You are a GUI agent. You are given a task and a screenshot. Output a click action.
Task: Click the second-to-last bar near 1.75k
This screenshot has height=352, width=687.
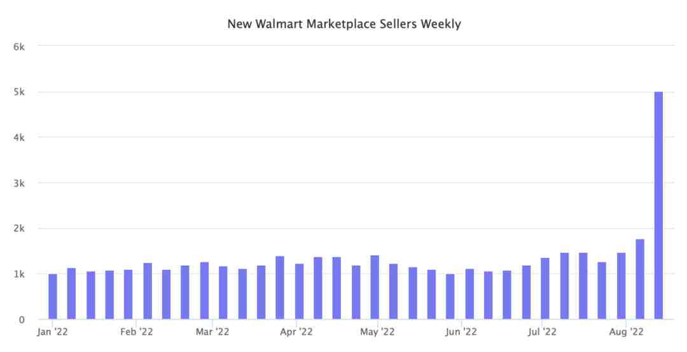point(640,279)
